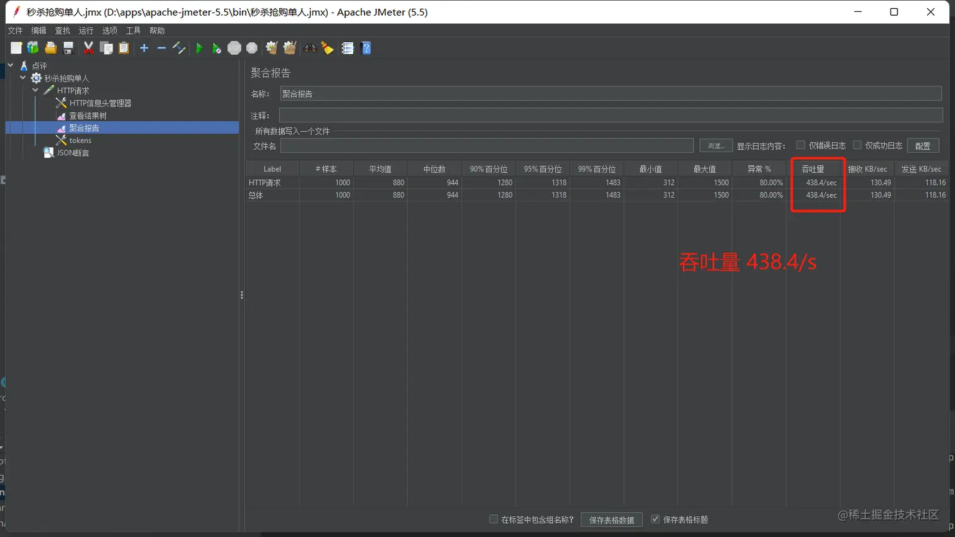Viewport: 955px width, 537px height.
Task: Click the Label column header
Action: point(272,169)
